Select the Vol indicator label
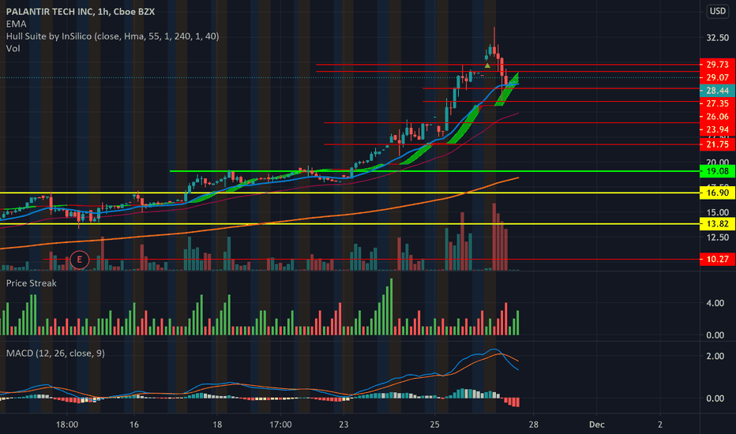This screenshot has width=736, height=434. pos(13,48)
